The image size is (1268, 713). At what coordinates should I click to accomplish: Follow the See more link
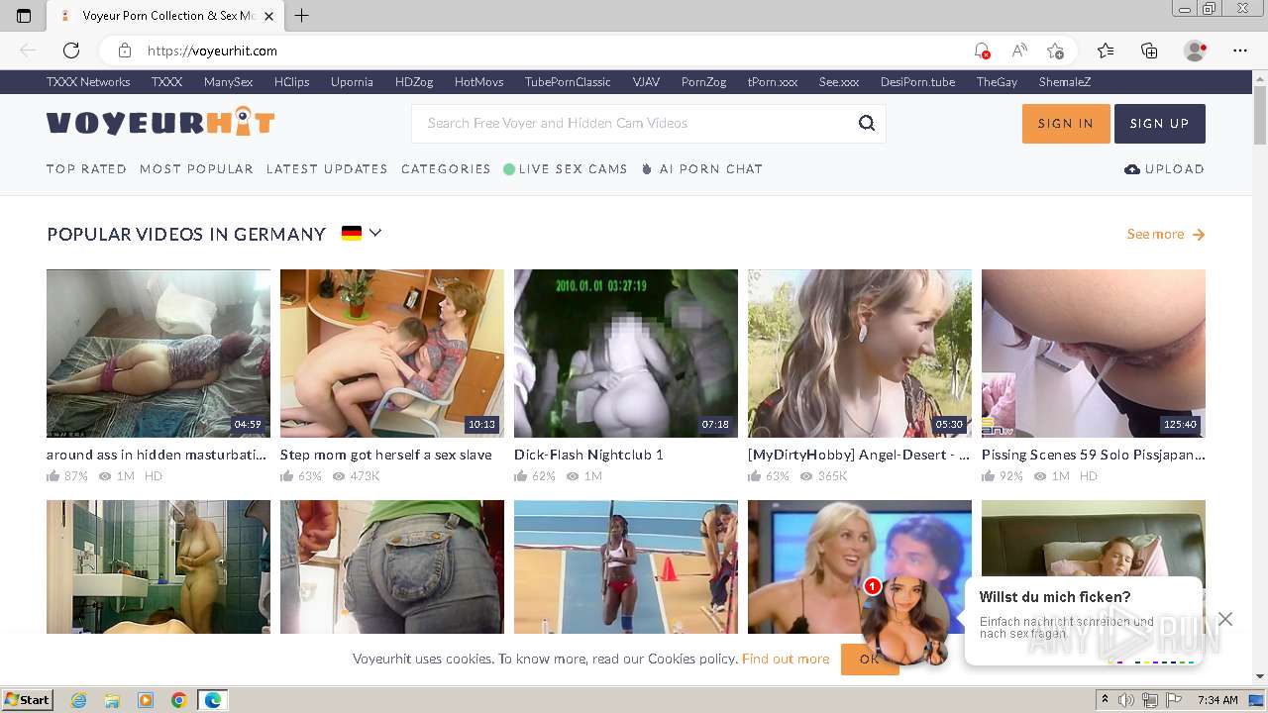pyautogui.click(x=1155, y=235)
